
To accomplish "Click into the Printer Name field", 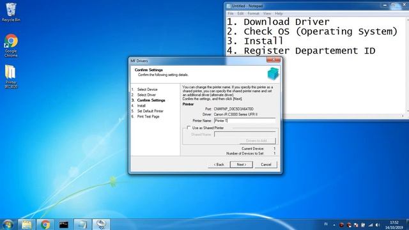I will tap(245, 121).
